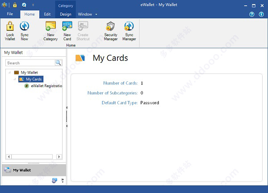Open the Help question mark icon

[x=252, y=14]
